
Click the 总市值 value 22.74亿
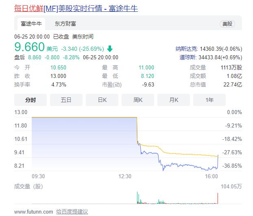[x=233, y=84]
